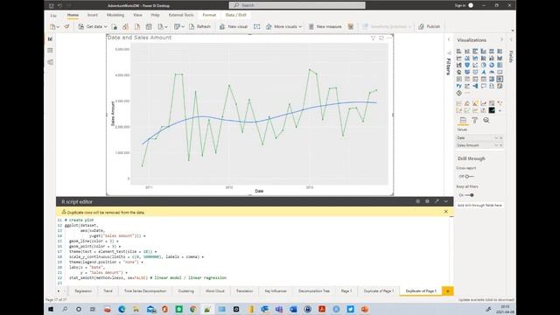Switch to Data view in left sidebar

tap(50, 51)
